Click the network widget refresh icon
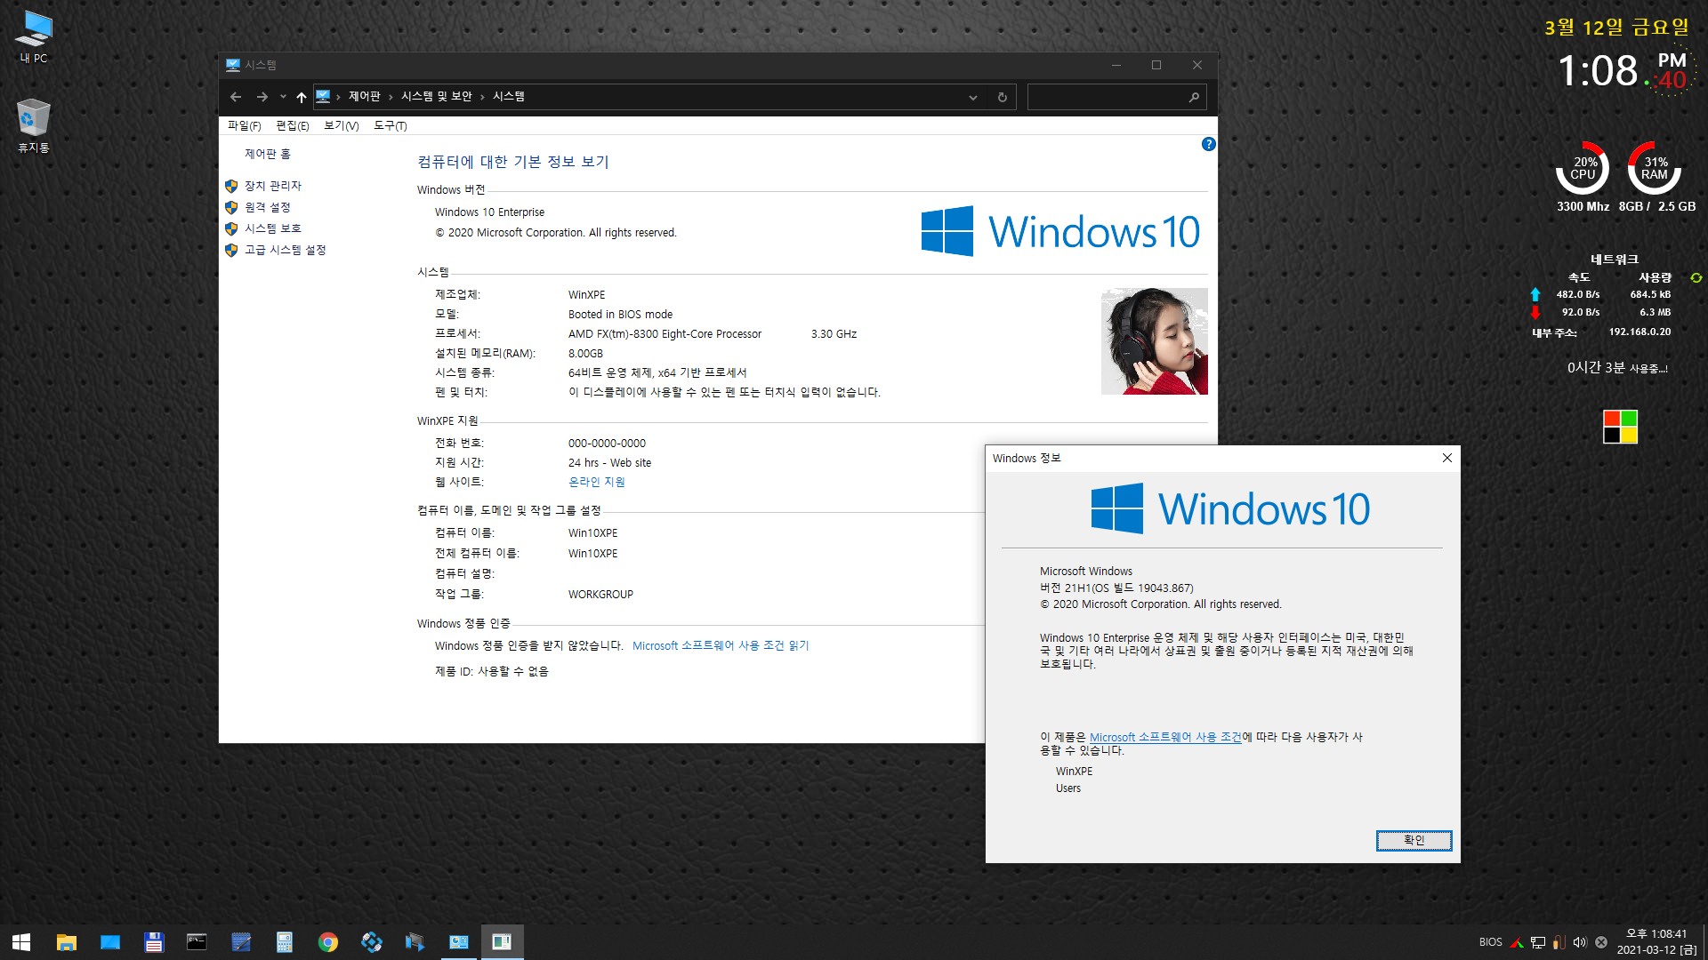1708x960 pixels. click(1696, 277)
